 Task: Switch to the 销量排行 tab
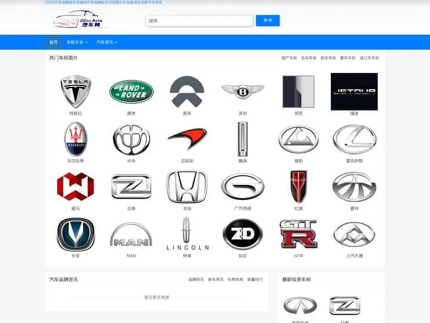click(255, 279)
